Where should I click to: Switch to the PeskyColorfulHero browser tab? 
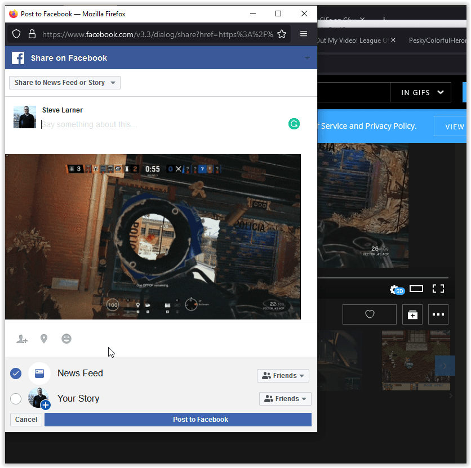pyautogui.click(x=438, y=40)
